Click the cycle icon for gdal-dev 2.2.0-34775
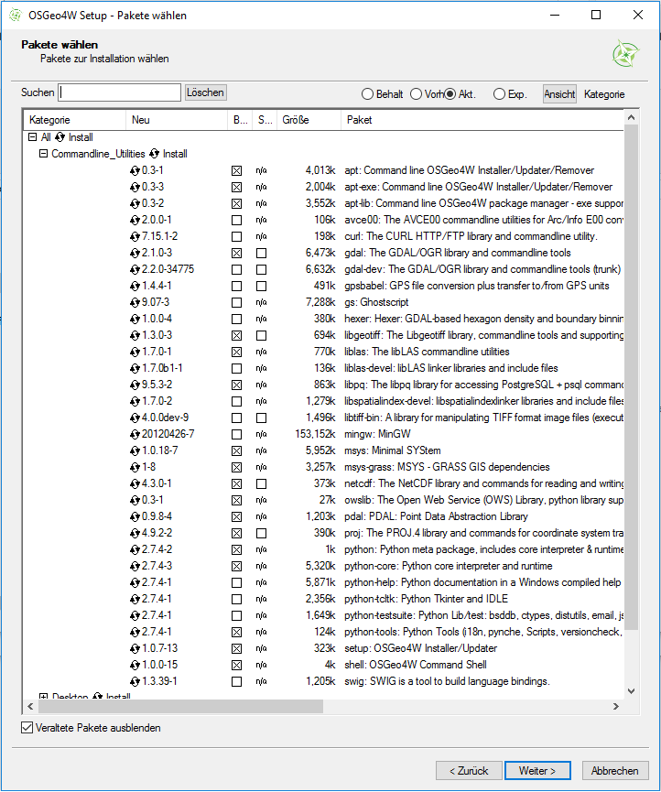 point(135,270)
